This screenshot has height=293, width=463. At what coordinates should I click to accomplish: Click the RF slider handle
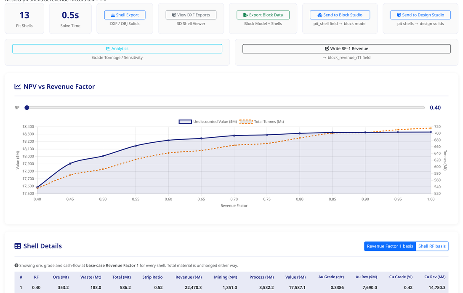[27, 107]
